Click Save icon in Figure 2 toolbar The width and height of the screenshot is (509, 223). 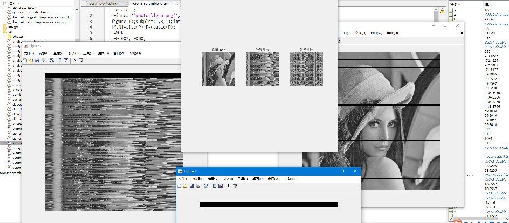click(x=191, y=186)
